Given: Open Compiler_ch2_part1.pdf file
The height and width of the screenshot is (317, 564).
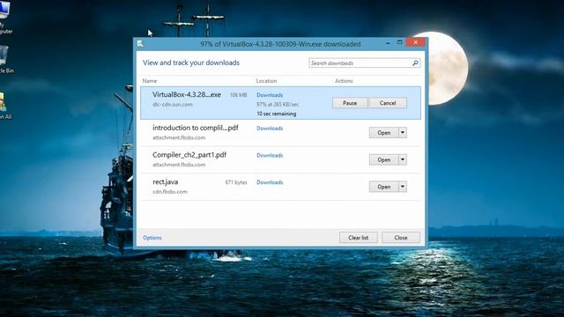Looking at the screenshot, I should [x=383, y=159].
